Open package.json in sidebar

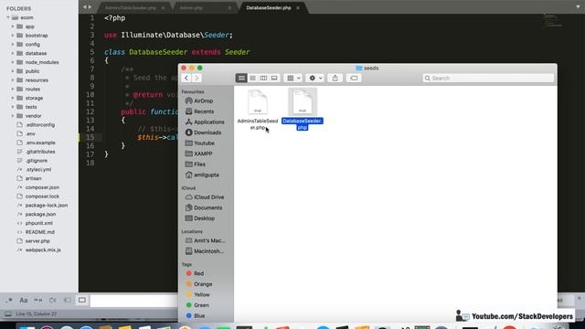40,214
